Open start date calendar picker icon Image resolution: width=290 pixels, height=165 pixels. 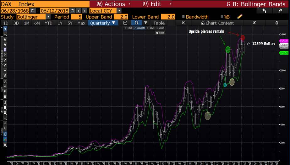pos(33,11)
